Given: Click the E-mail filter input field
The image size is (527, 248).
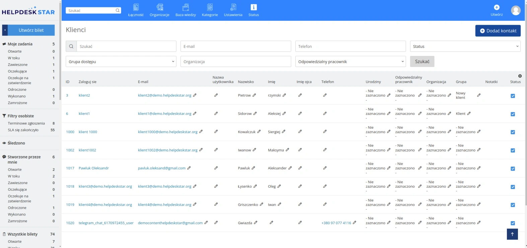Looking at the screenshot, I should pos(236,46).
